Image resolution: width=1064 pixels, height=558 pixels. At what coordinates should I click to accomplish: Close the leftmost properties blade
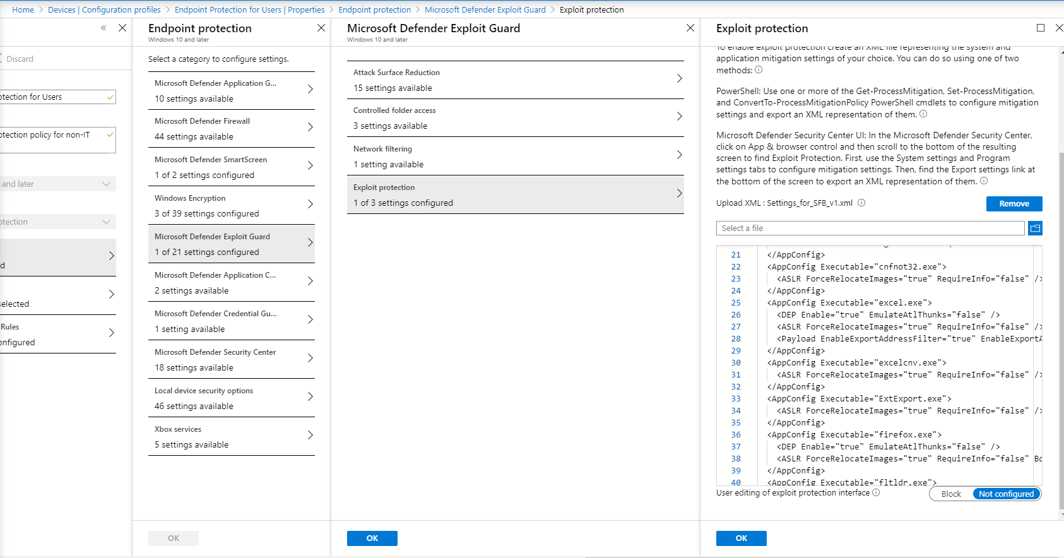pyautogui.click(x=122, y=28)
